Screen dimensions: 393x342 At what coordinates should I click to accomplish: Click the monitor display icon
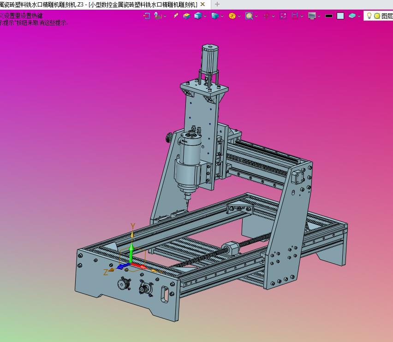tap(312, 16)
